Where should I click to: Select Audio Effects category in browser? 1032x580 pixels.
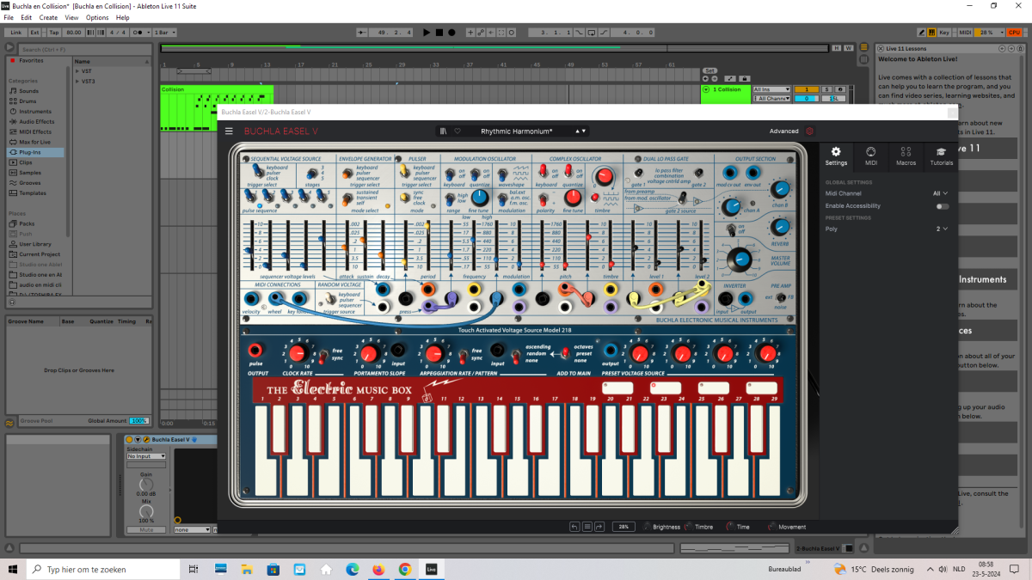coord(37,122)
